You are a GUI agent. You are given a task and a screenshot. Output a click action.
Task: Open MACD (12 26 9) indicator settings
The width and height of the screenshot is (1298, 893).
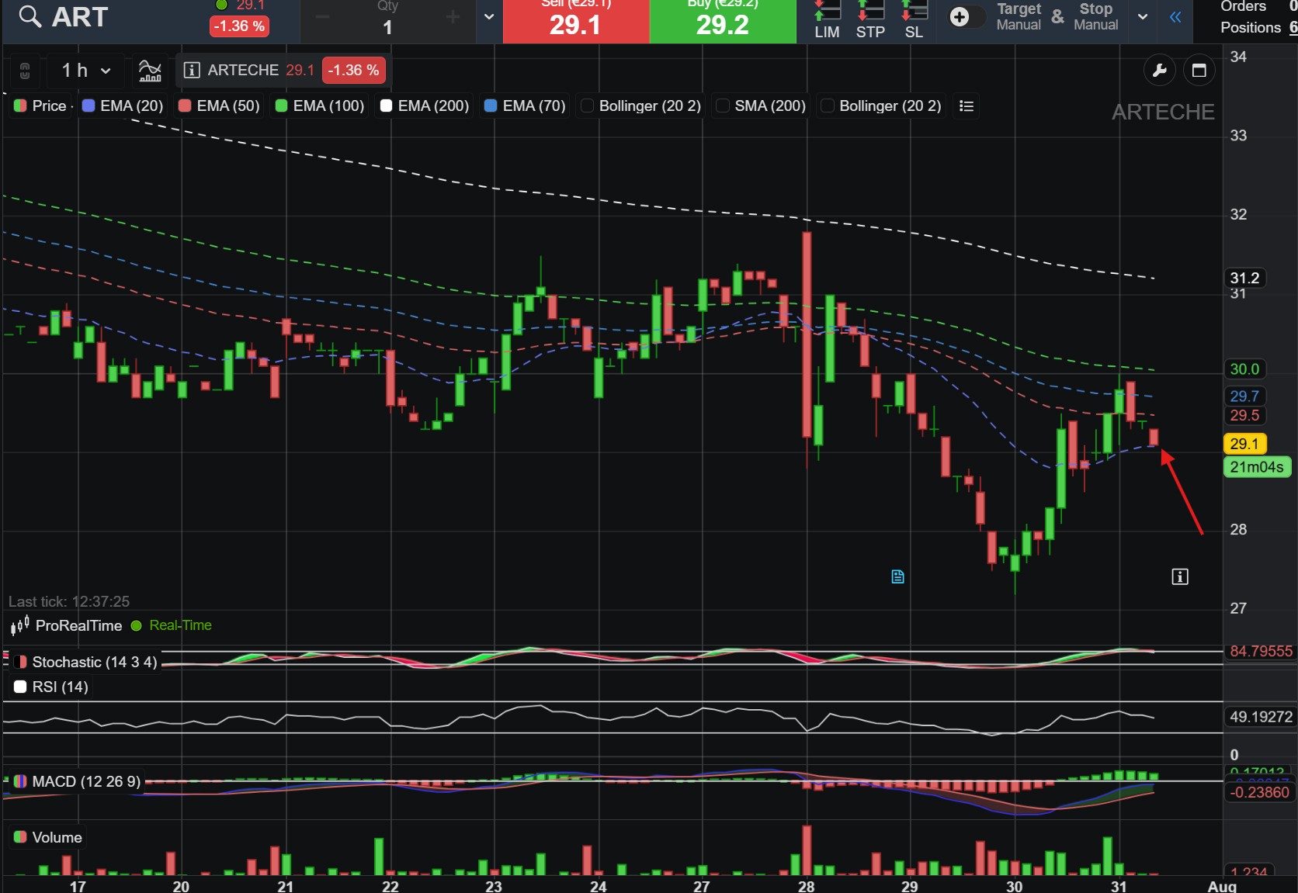(x=78, y=781)
